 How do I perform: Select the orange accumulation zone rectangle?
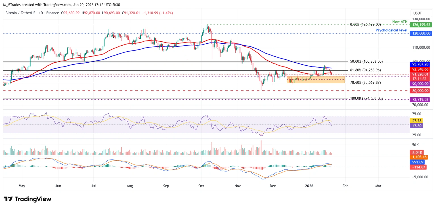point(315,80)
